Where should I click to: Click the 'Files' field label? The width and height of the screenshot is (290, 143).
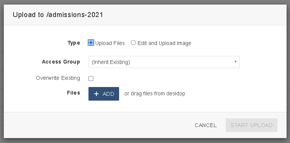click(73, 93)
